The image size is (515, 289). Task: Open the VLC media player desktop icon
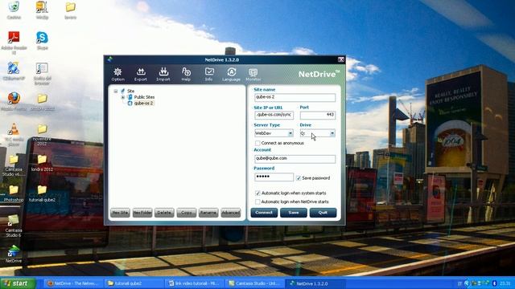pyautogui.click(x=14, y=134)
